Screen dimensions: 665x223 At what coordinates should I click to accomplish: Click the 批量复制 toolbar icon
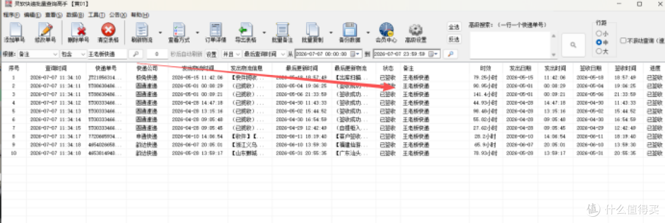(313, 29)
